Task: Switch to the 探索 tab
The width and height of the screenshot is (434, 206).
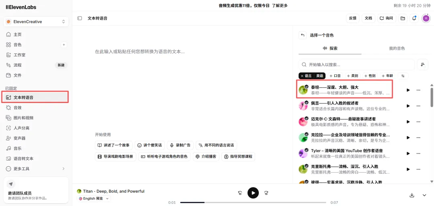Action: 330,48
